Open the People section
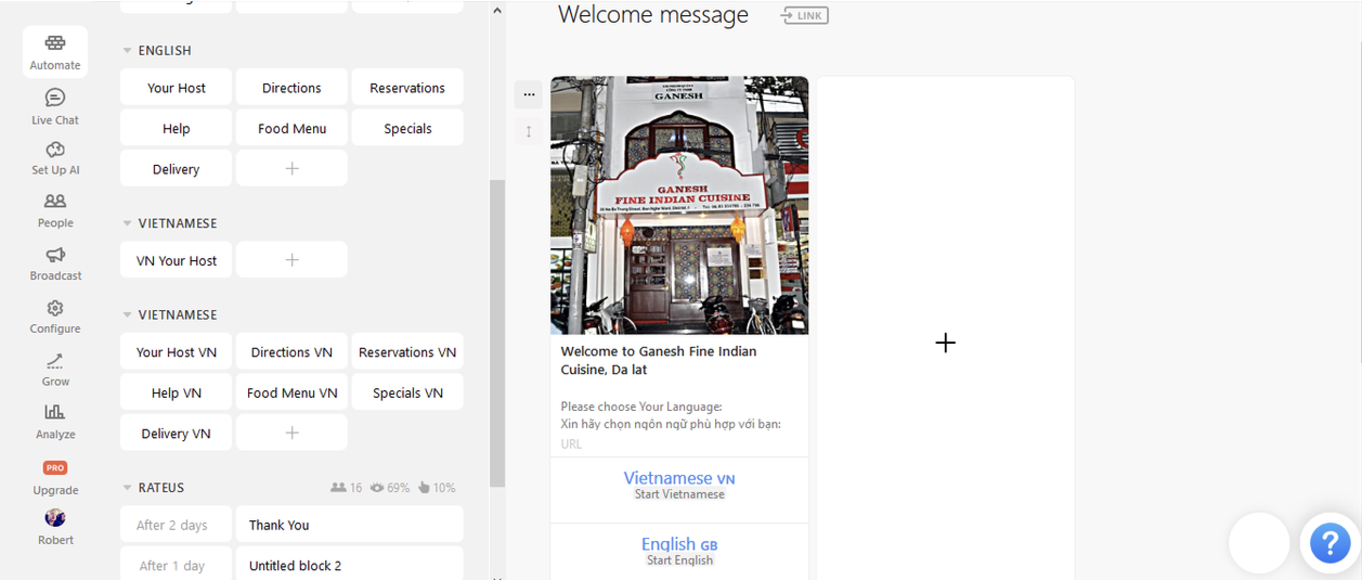The image size is (1362, 580). [x=55, y=211]
